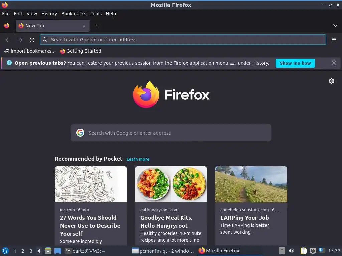
Task: Open the Help menu
Action: coord(111,14)
